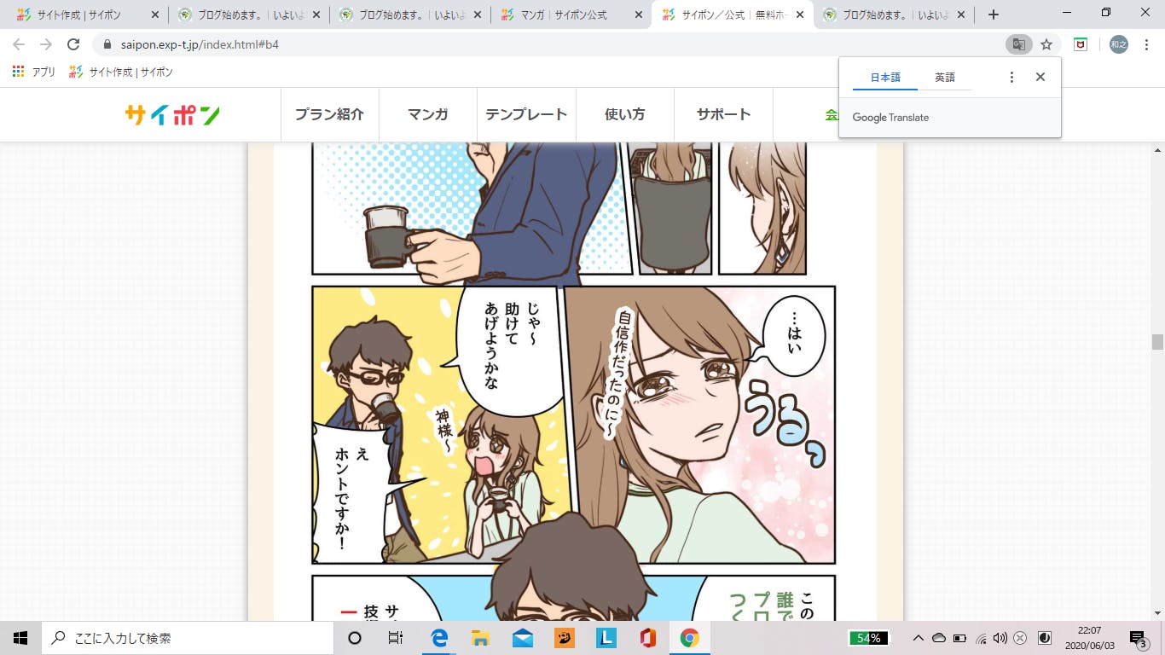Go to テンプレート in site navigation

tap(526, 114)
